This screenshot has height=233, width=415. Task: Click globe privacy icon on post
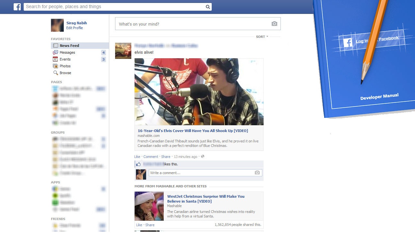coord(203,157)
